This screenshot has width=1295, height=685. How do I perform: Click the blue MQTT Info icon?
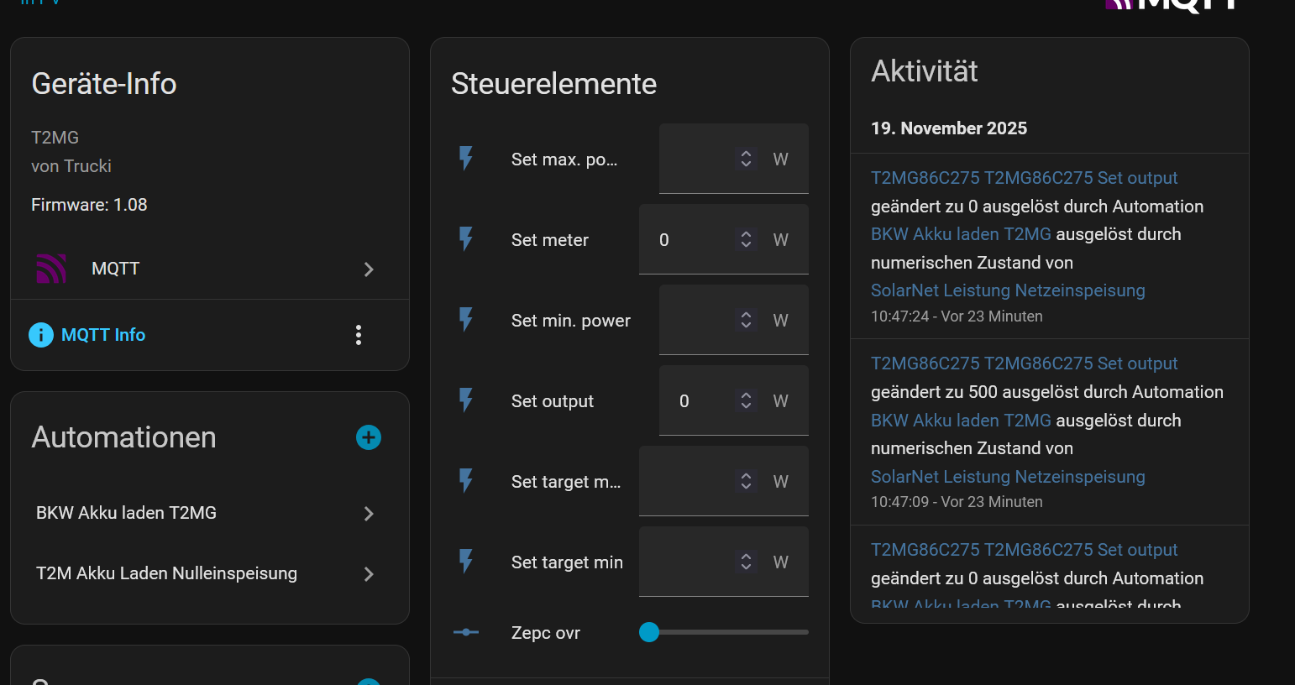(x=41, y=335)
